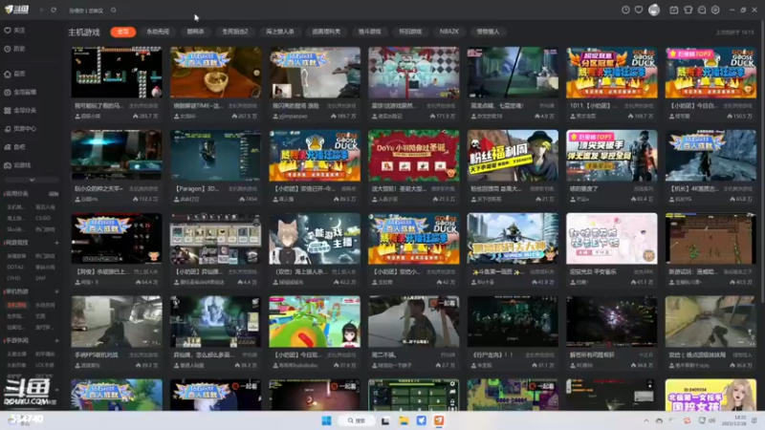Open the sidebar item below all categories
765x430 pixels.
click(20, 129)
